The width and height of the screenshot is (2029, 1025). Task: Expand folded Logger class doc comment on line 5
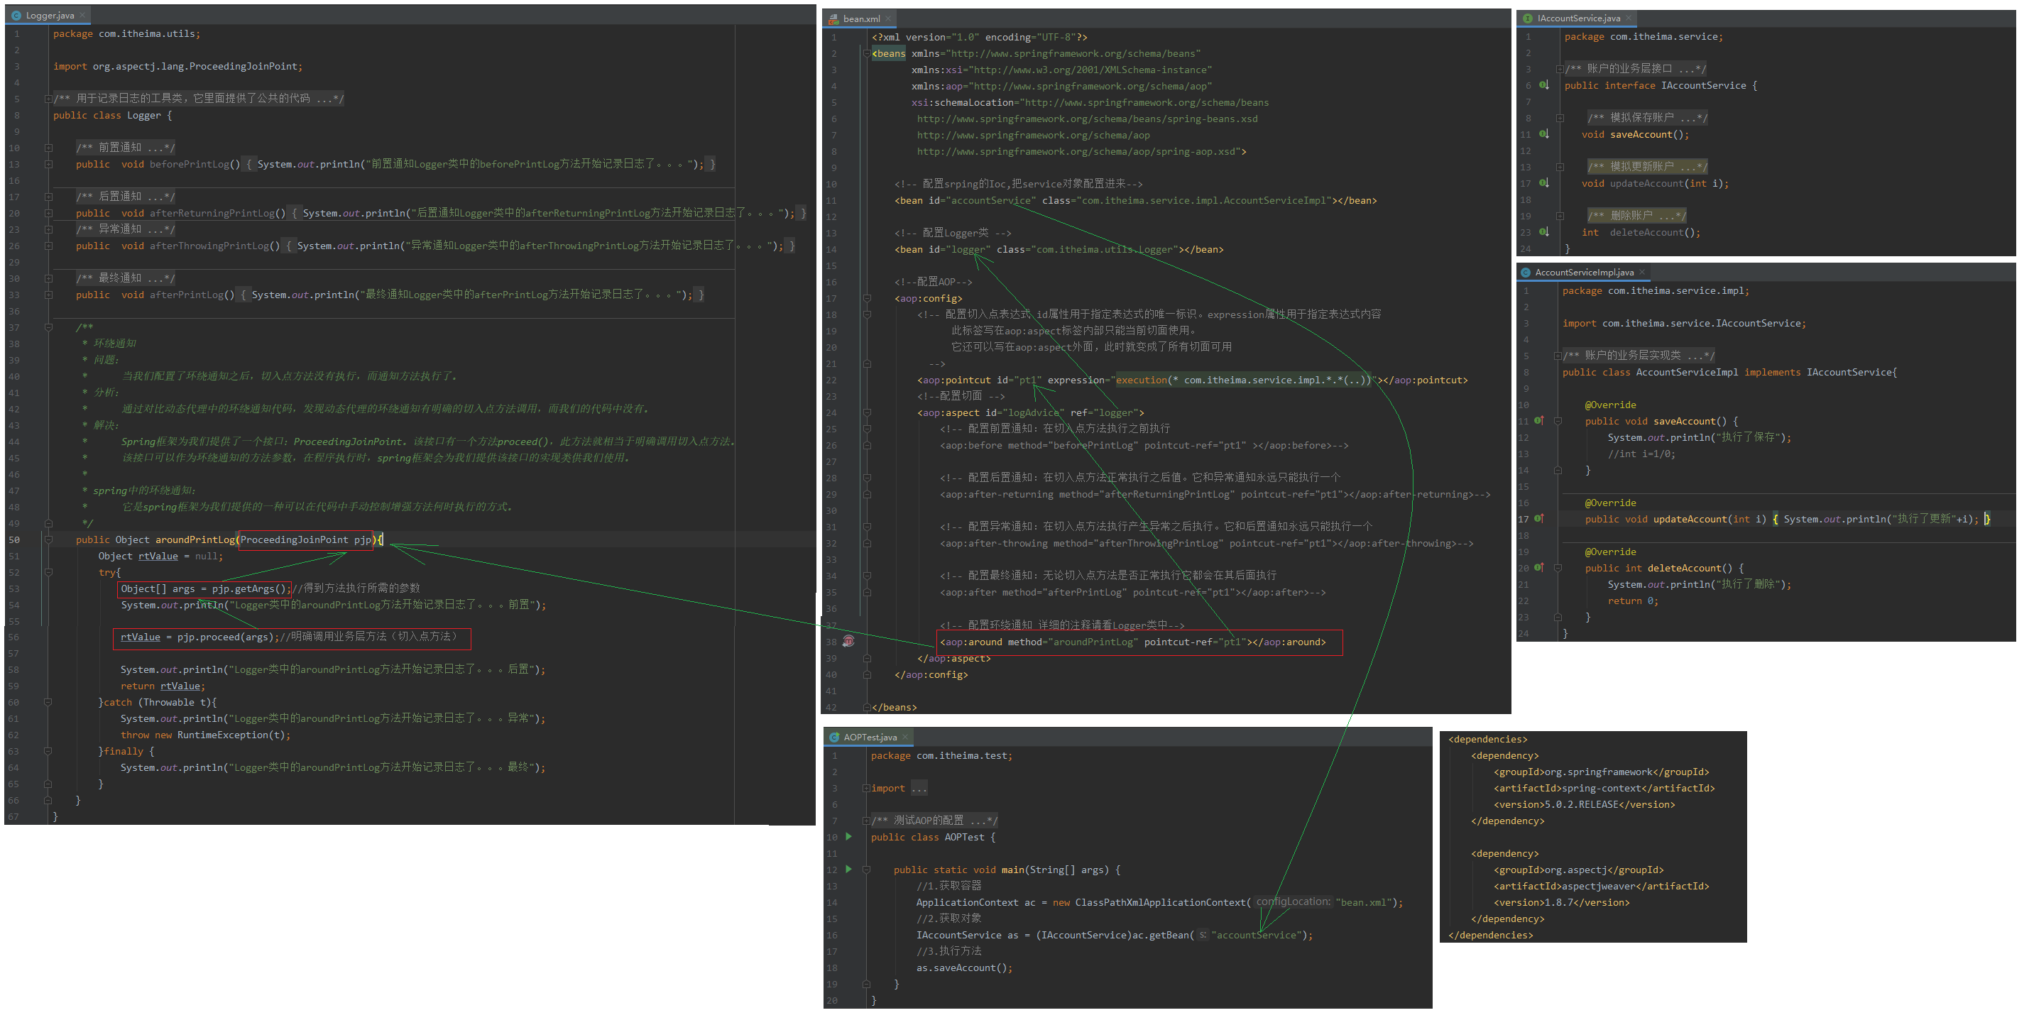(x=49, y=99)
